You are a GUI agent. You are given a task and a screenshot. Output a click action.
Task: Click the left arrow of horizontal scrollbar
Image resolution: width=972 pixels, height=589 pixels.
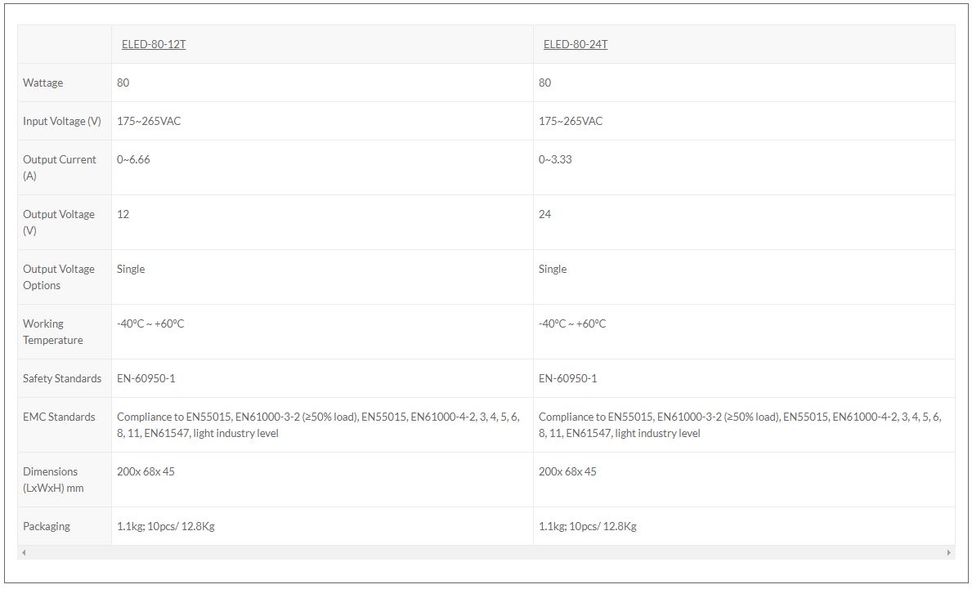[23, 553]
